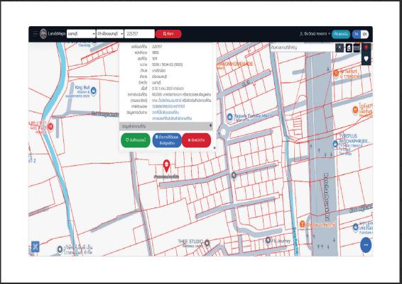Open the grid table icon in map toolbar
The width and height of the screenshot is (402, 284).
[357, 47]
